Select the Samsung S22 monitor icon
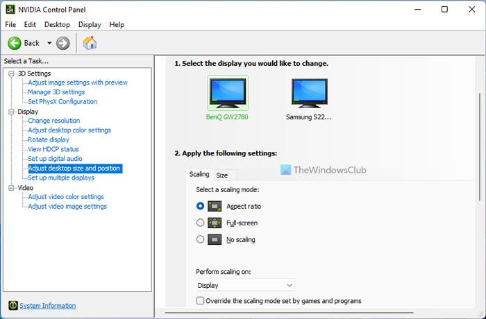 [x=310, y=93]
